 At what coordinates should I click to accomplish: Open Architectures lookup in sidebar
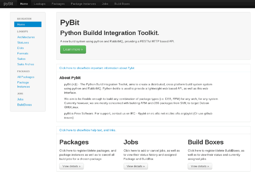pyautogui.click(x=26, y=37)
